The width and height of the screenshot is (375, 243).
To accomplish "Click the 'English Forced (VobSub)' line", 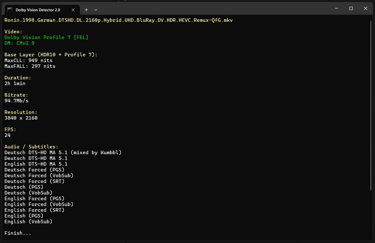I will (x=39, y=204).
